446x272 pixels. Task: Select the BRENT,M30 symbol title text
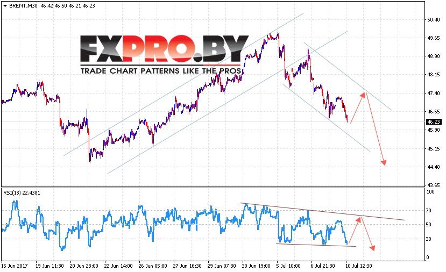(23, 6)
